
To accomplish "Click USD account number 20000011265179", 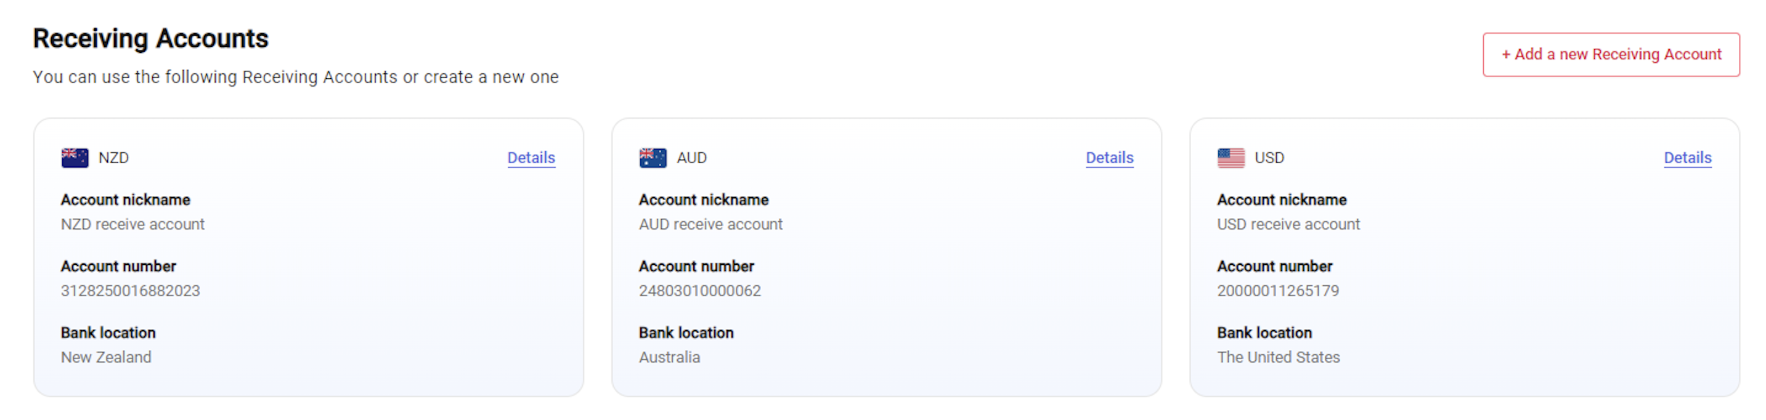I will pos(1277,291).
